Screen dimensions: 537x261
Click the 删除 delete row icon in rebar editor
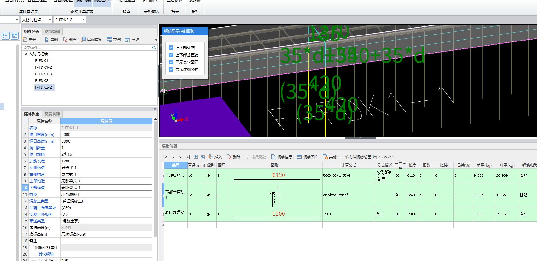click(229, 157)
